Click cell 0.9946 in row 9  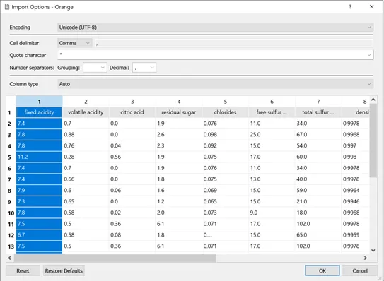pos(355,201)
